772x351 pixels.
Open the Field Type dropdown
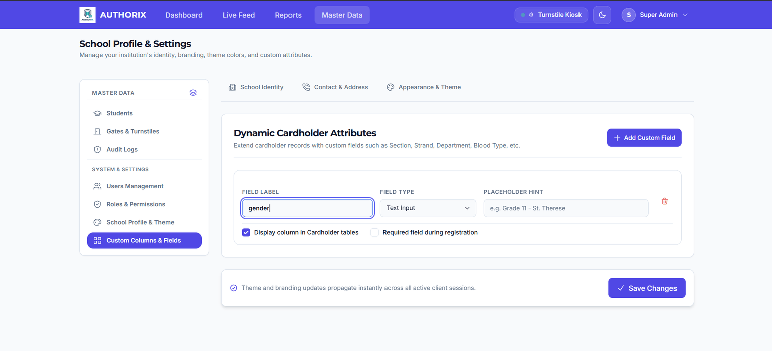coord(428,208)
